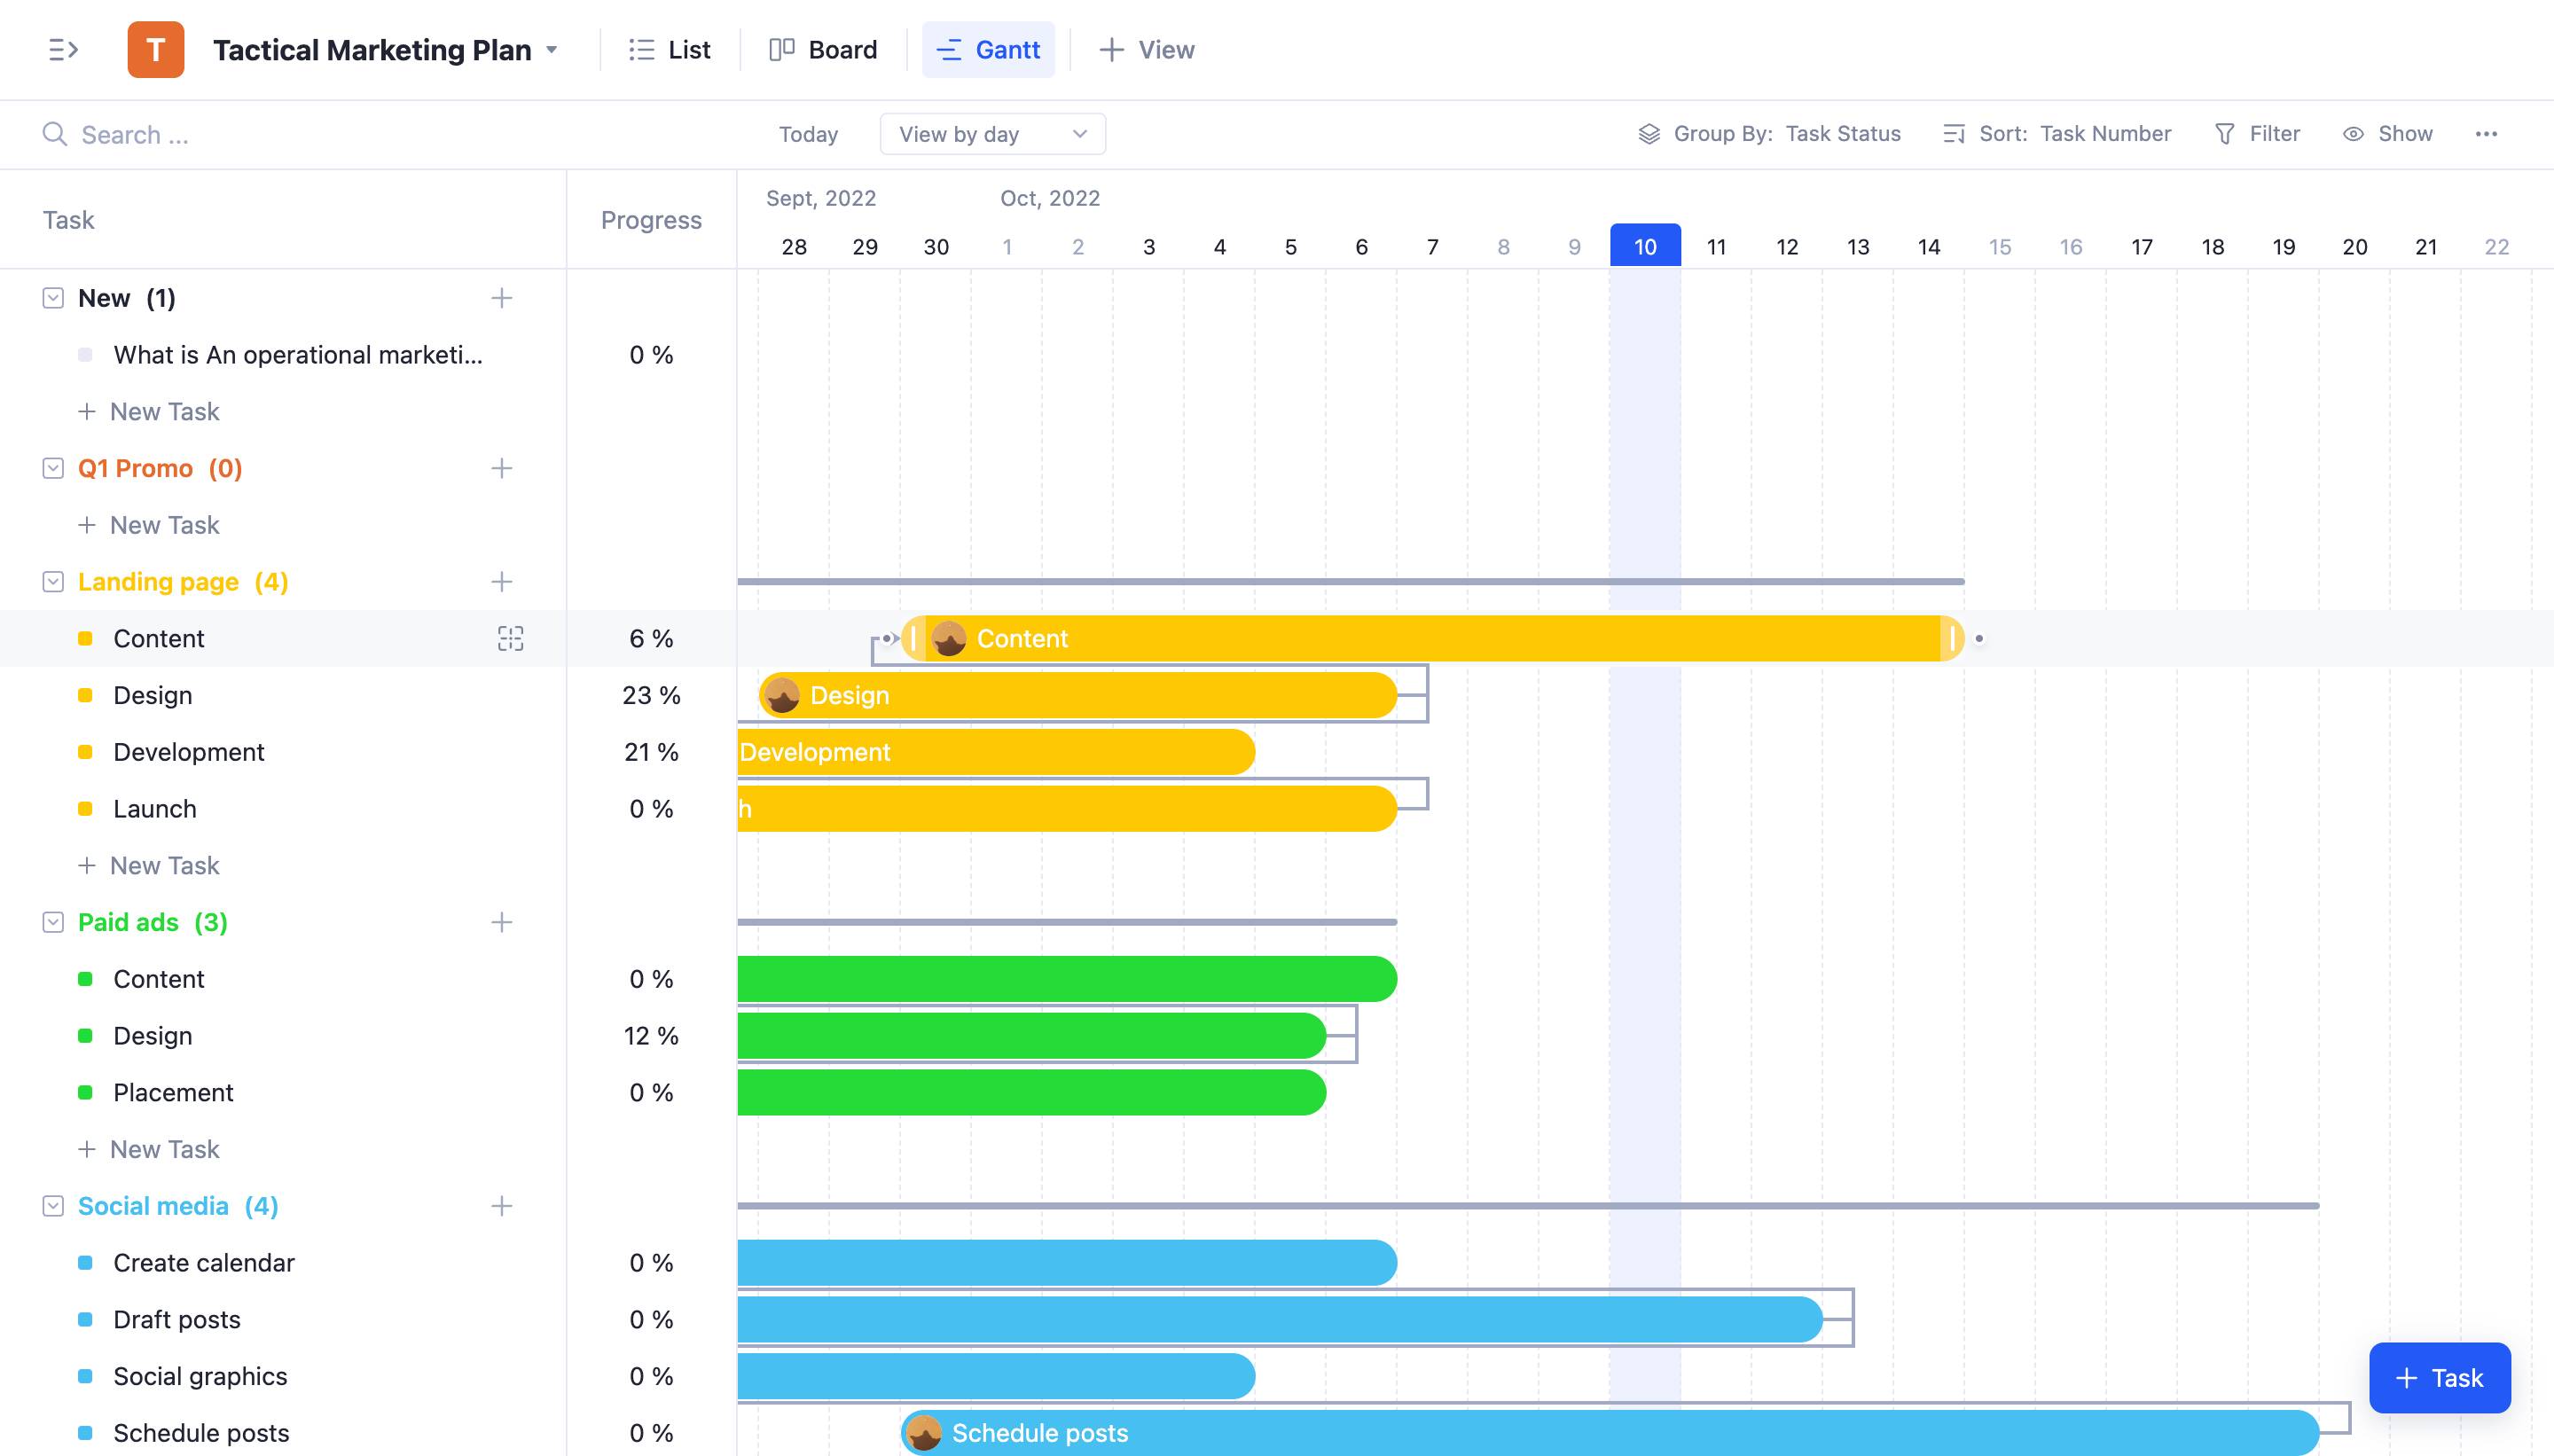Screen dimensions: 2554x1456
Task: Switch to the Board view tab
Action: [x=823, y=50]
